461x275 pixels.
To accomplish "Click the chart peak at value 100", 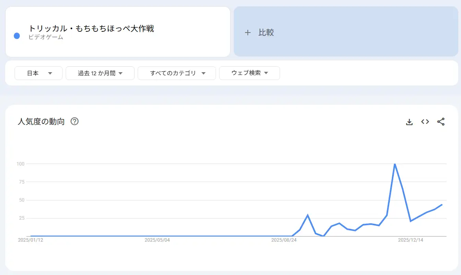I will coord(395,164).
